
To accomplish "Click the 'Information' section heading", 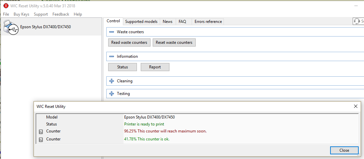I will tap(127, 56).
